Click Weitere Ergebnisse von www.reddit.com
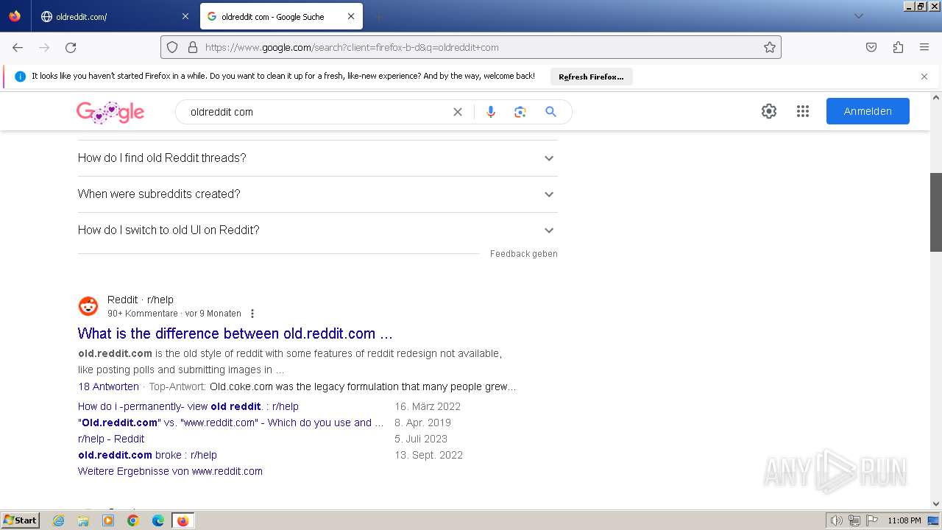 point(170,471)
